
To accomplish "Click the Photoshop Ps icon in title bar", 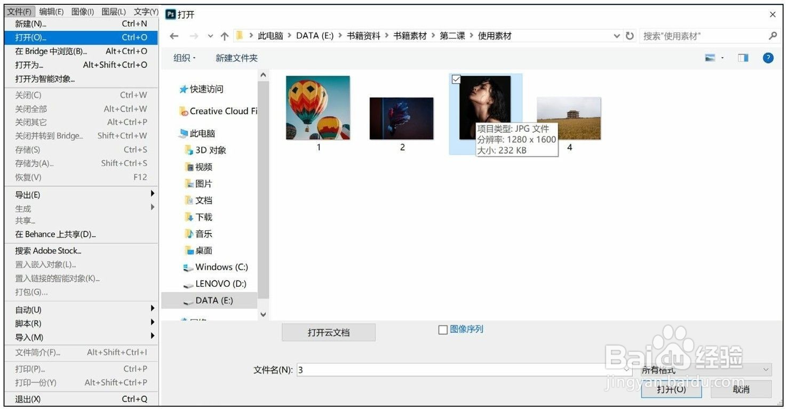I will [171, 14].
